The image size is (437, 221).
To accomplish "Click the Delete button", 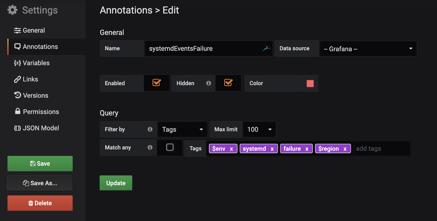I will tap(40, 203).
